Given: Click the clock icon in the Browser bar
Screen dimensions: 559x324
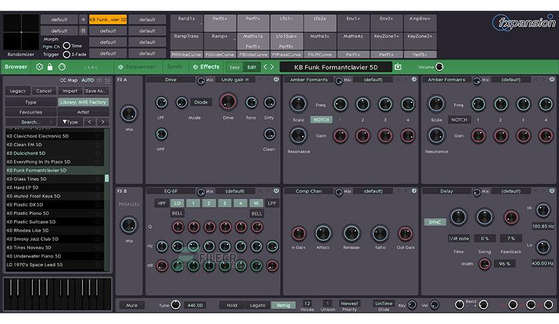Looking at the screenshot, I should pos(62,67).
